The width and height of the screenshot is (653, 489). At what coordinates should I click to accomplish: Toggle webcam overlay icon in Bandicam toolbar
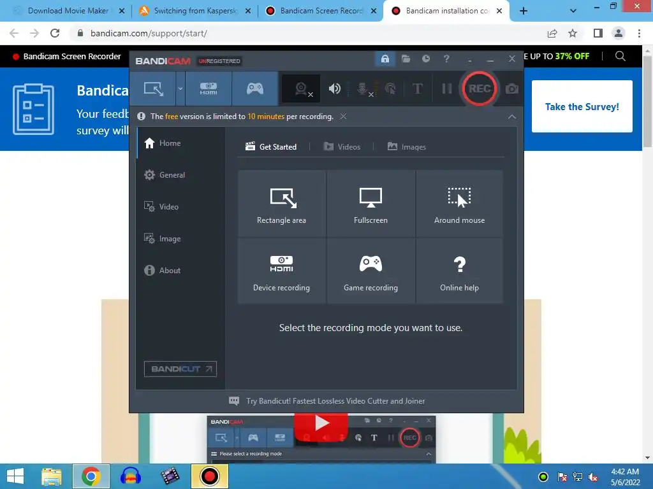click(x=302, y=89)
